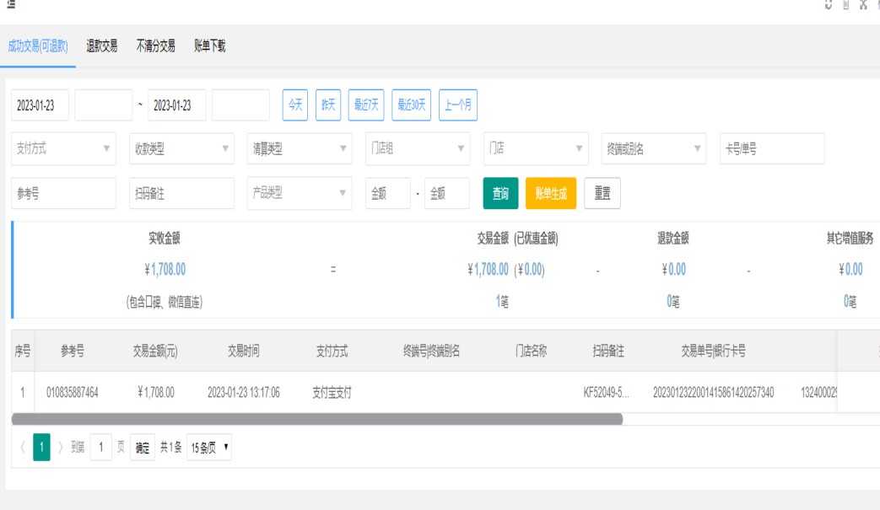
Task: Go to the next page arrow
Action: [x=61, y=448]
